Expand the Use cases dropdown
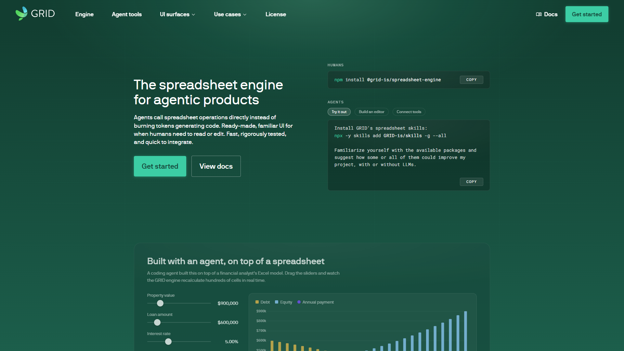The height and width of the screenshot is (351, 624). click(x=230, y=14)
